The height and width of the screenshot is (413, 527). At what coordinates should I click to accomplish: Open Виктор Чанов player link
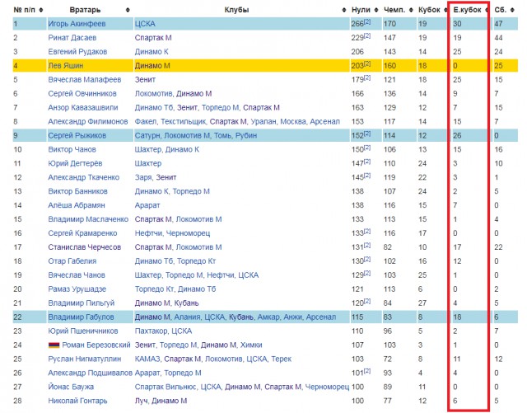pyautogui.click(x=72, y=149)
